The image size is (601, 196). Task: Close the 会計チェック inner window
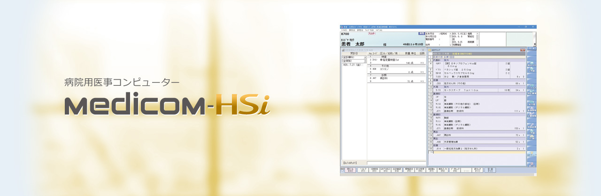tap(523, 50)
